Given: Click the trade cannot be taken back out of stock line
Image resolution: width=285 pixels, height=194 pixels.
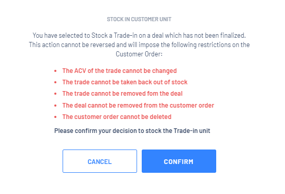Looking at the screenshot, I should [x=125, y=82].
